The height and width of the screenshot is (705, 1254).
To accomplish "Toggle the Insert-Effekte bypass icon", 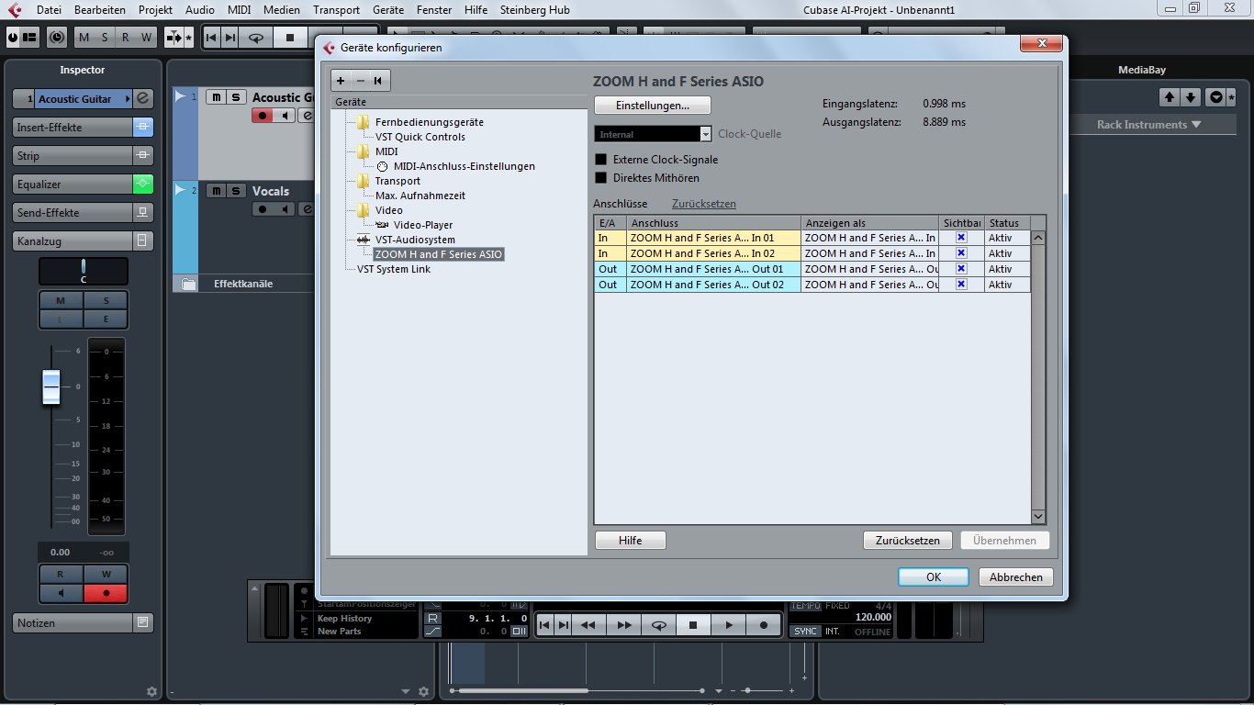I will tap(143, 128).
